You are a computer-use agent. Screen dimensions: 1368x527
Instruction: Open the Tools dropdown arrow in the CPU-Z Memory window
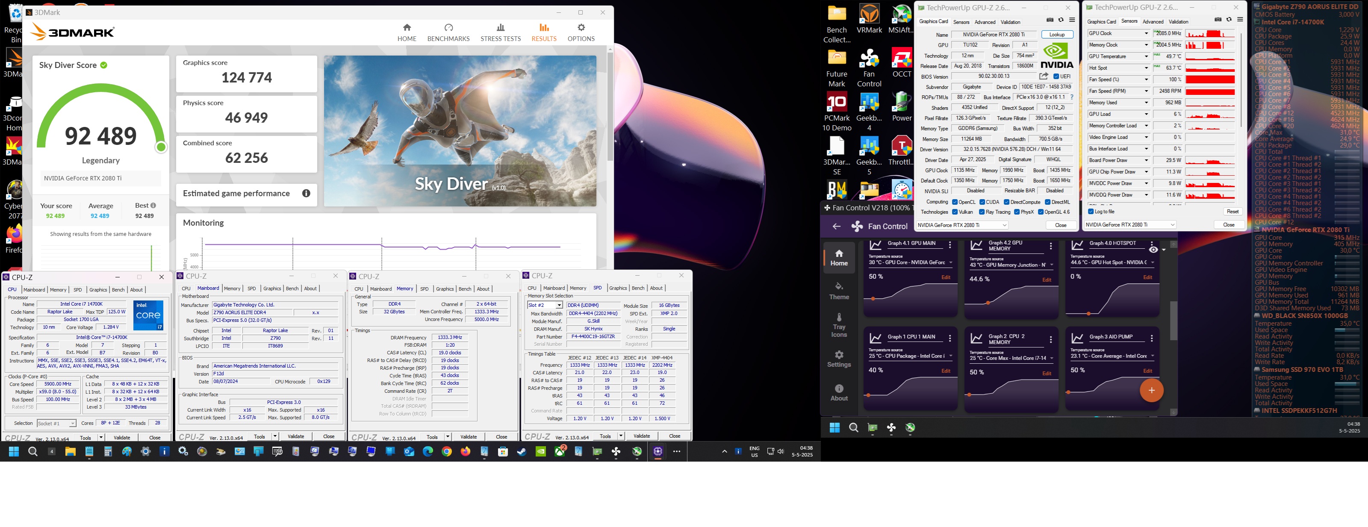(448, 437)
